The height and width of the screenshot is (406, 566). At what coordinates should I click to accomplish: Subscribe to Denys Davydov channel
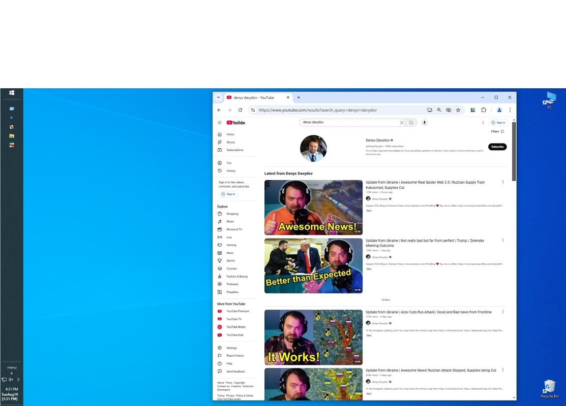coord(497,147)
